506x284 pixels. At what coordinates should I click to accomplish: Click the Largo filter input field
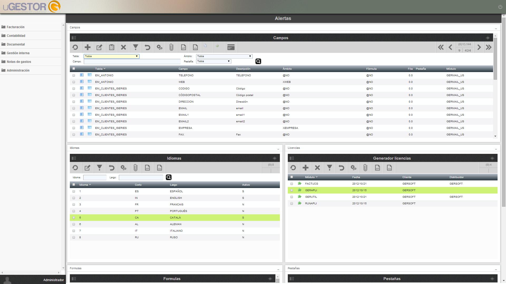point(141,177)
